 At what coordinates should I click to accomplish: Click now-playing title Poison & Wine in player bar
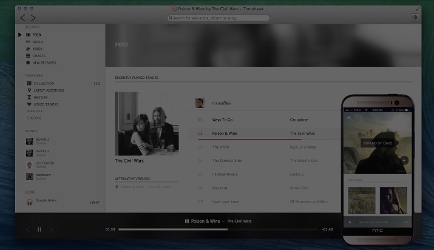pyautogui.click(x=205, y=221)
